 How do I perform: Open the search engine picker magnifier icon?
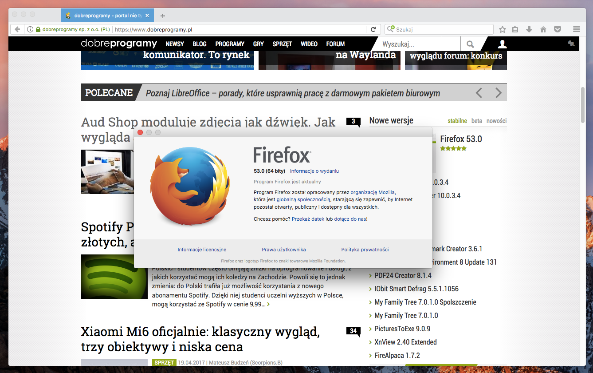[x=391, y=29]
